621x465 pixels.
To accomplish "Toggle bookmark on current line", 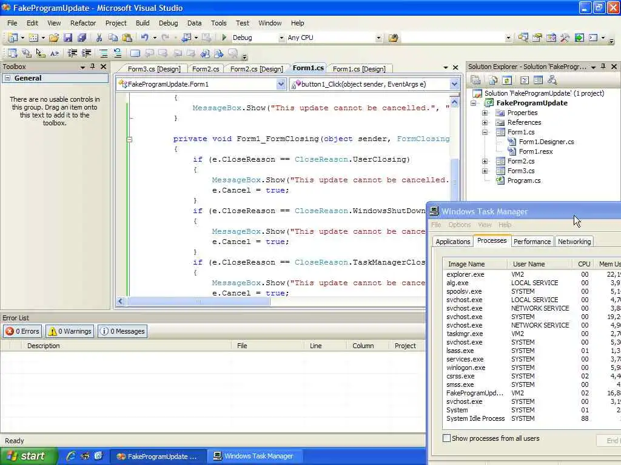I will click(135, 53).
